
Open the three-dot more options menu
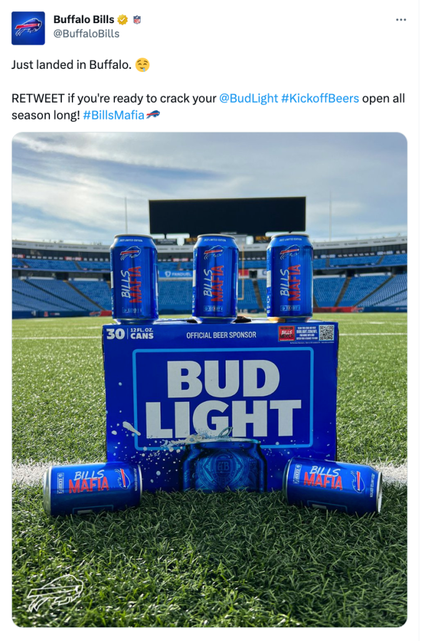click(401, 19)
